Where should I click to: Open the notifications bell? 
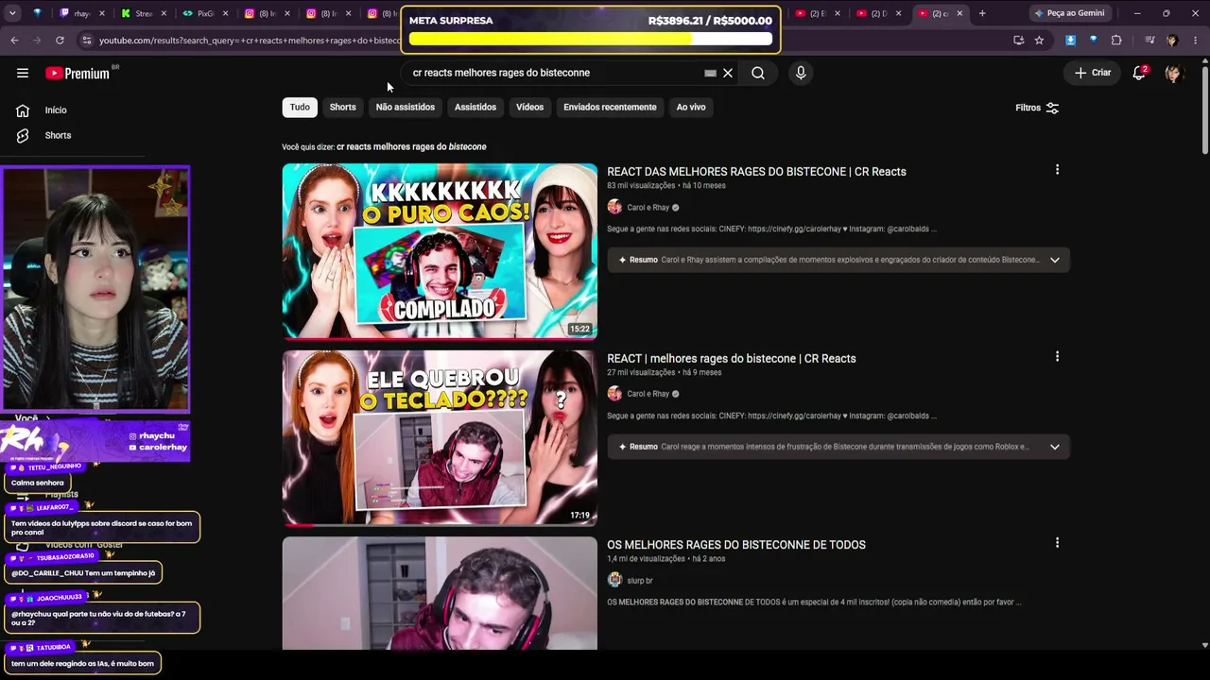[1139, 73]
